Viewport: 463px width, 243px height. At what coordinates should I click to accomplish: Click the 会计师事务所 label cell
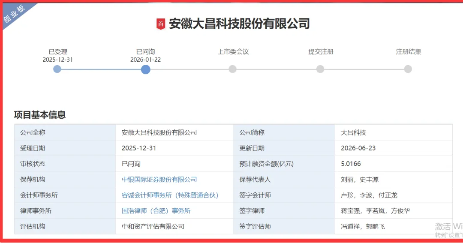pyautogui.click(x=65, y=195)
